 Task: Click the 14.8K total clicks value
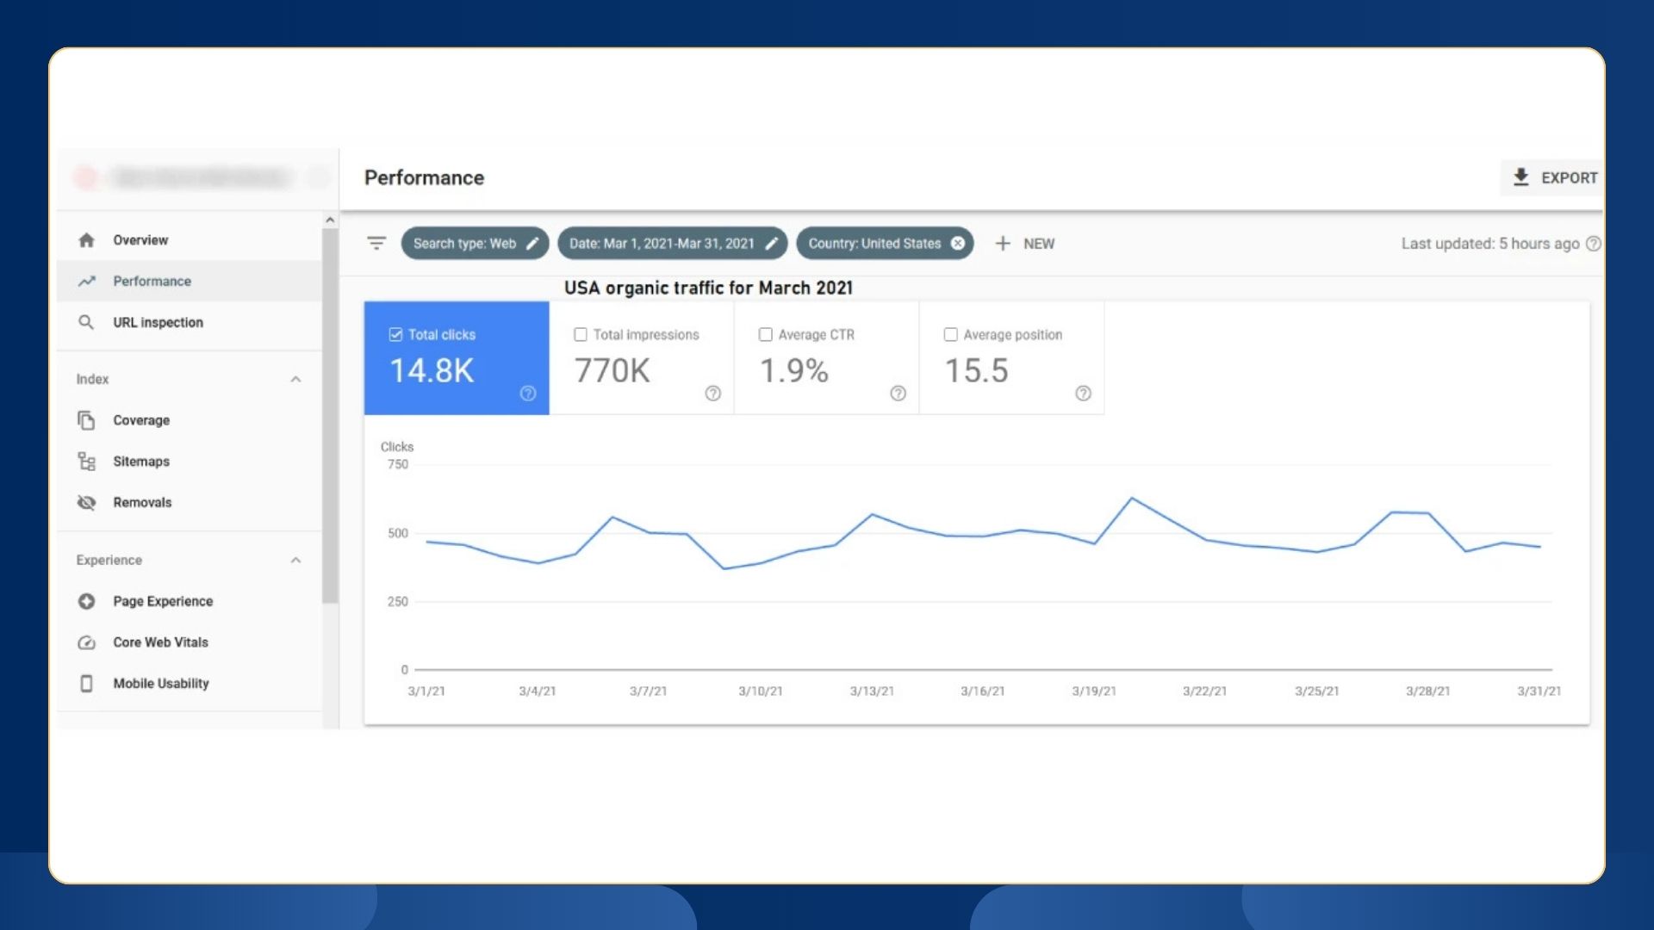pos(432,371)
